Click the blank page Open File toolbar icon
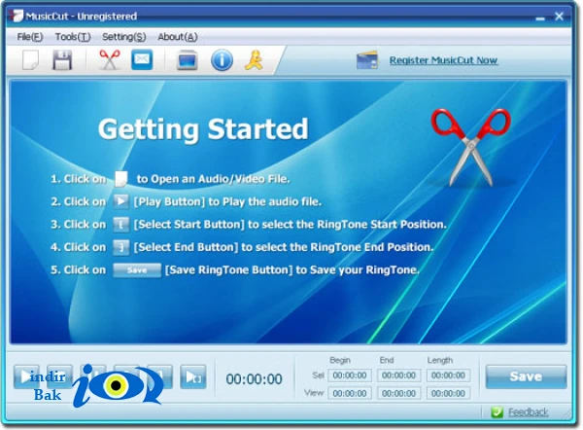 click(x=30, y=60)
